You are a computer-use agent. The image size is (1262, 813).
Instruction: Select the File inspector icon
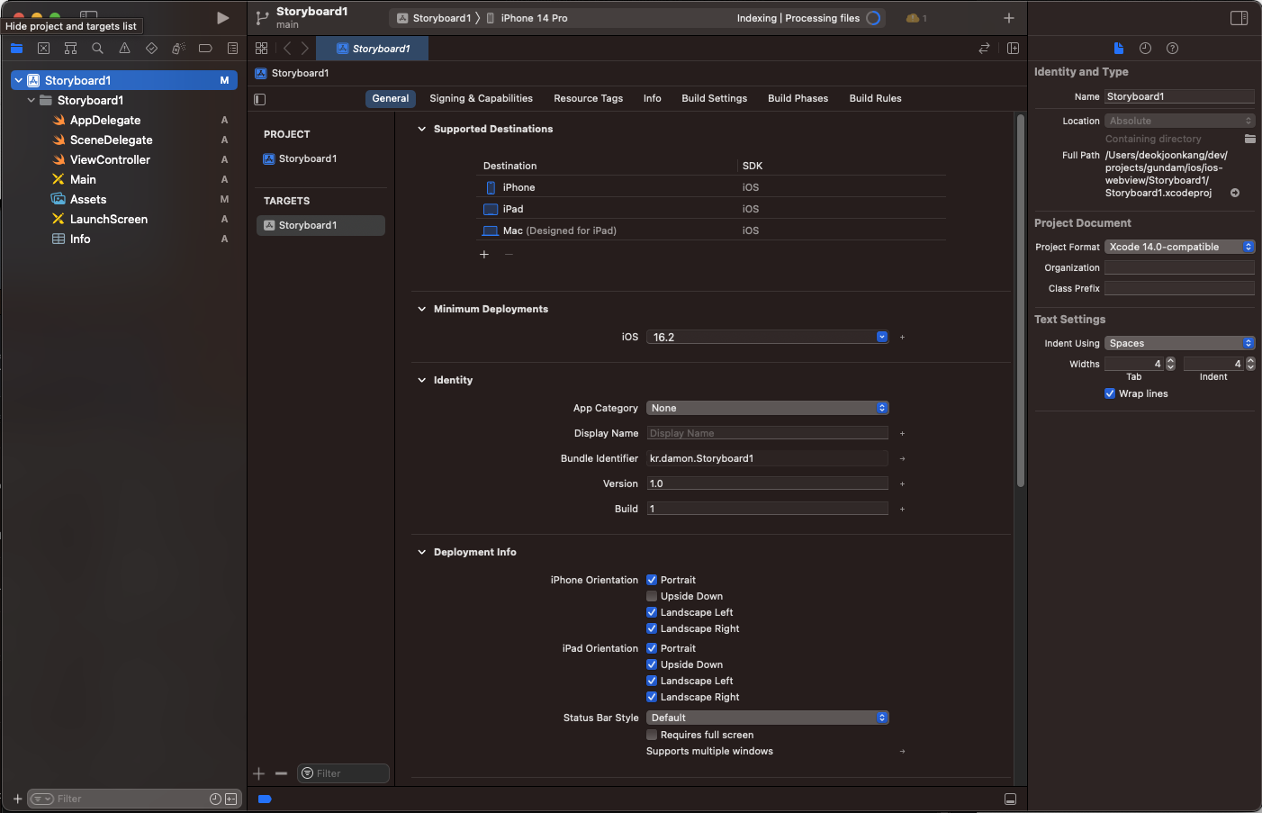1118,49
